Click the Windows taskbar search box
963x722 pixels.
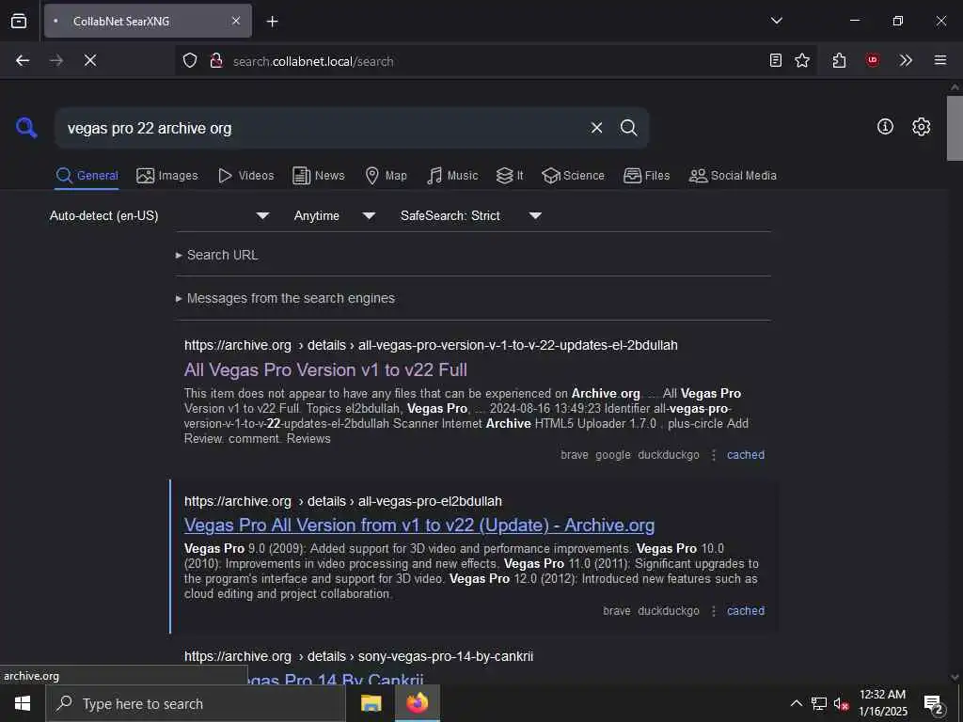point(196,703)
